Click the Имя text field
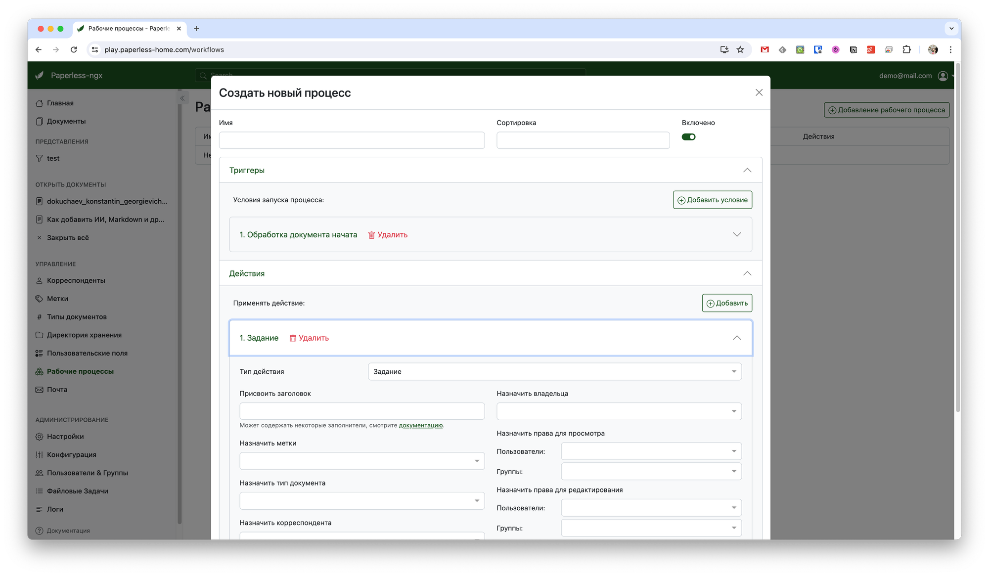Image resolution: width=989 pixels, height=576 pixels. click(x=352, y=140)
